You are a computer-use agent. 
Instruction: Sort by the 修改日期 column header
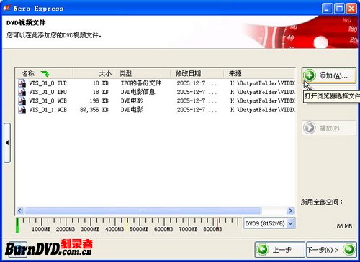tap(197, 73)
